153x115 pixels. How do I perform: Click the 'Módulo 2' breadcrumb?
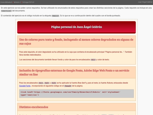point(17,2)
